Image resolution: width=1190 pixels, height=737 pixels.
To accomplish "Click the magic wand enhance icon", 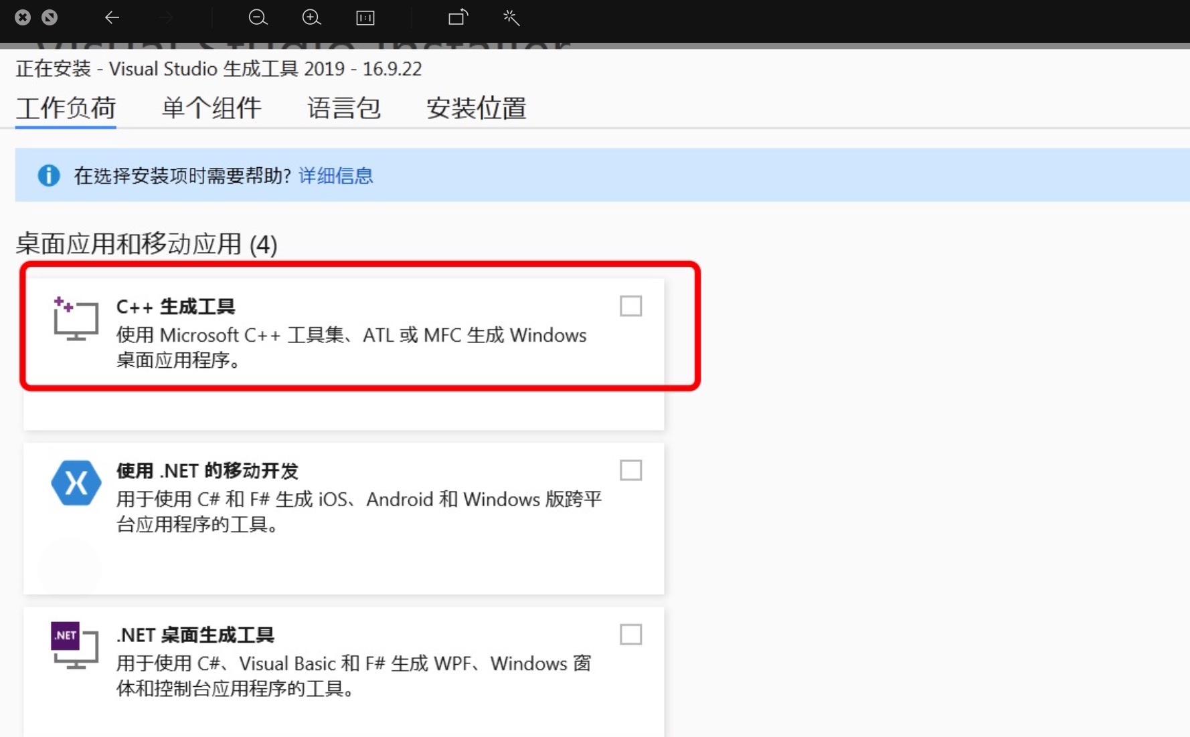I will pyautogui.click(x=511, y=17).
